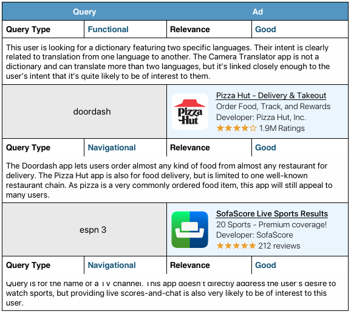Click the Functional query type value
The width and height of the screenshot is (351, 314).
[x=108, y=29]
